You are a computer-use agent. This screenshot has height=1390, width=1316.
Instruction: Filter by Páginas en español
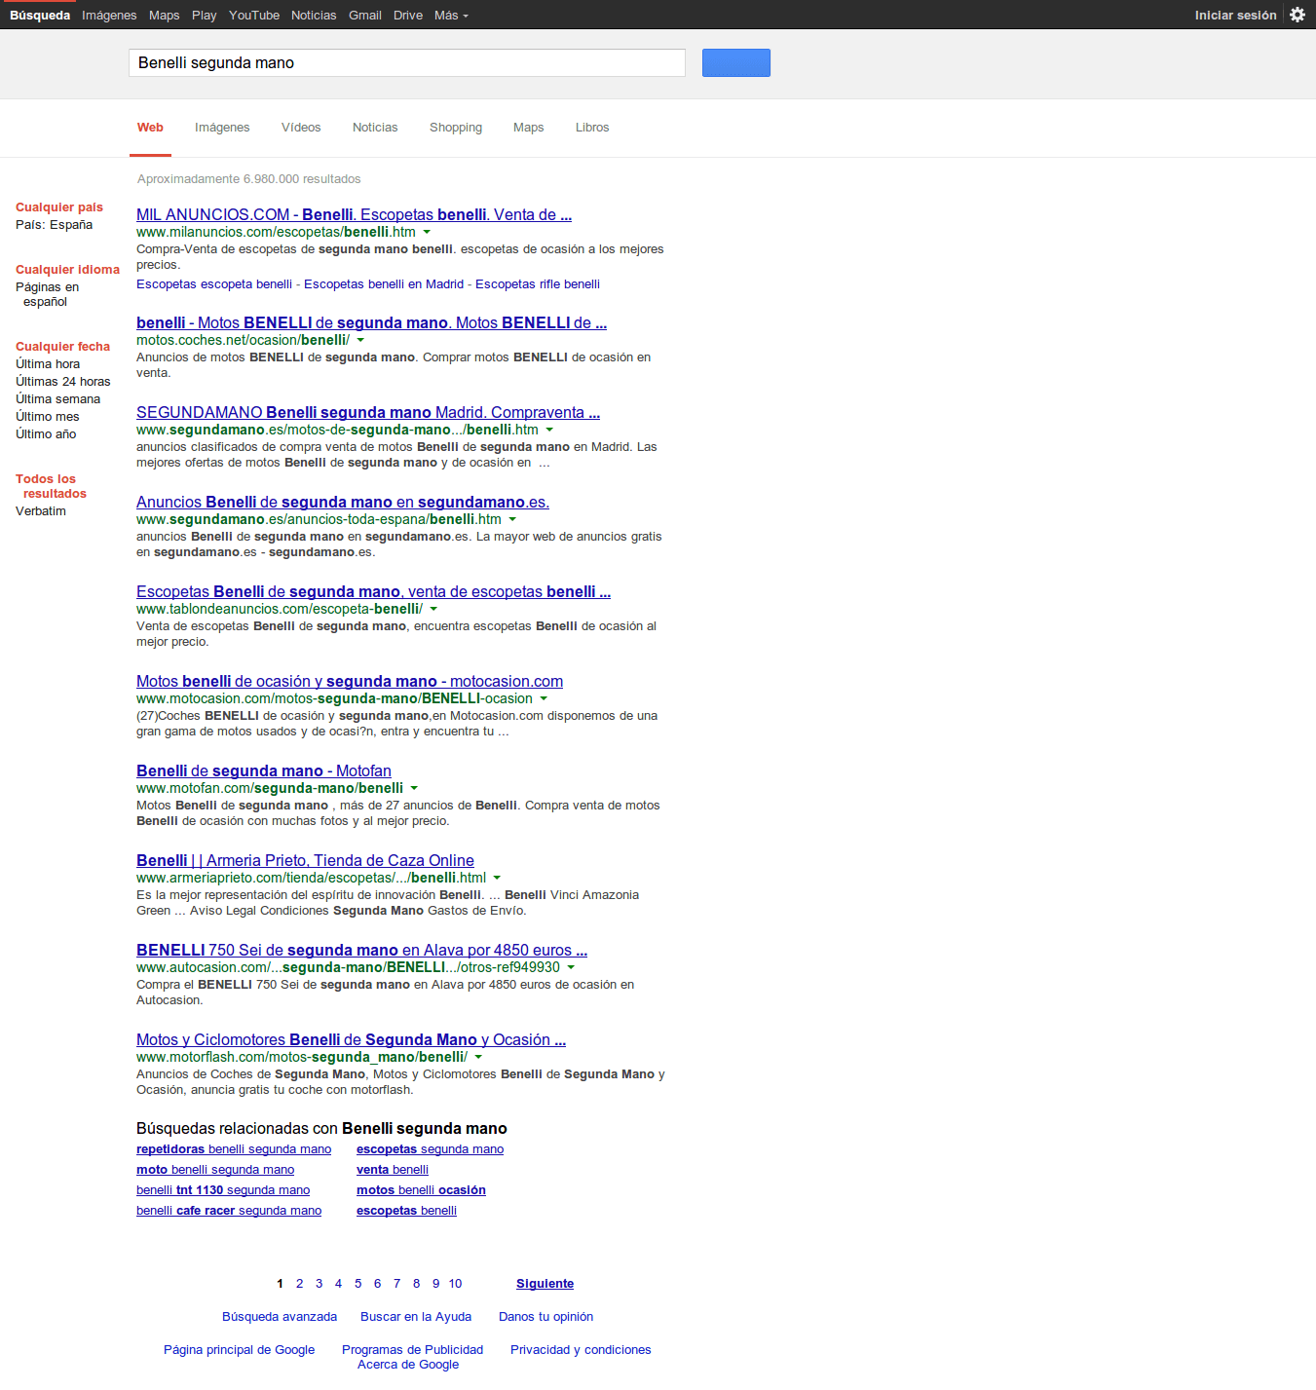click(x=47, y=294)
